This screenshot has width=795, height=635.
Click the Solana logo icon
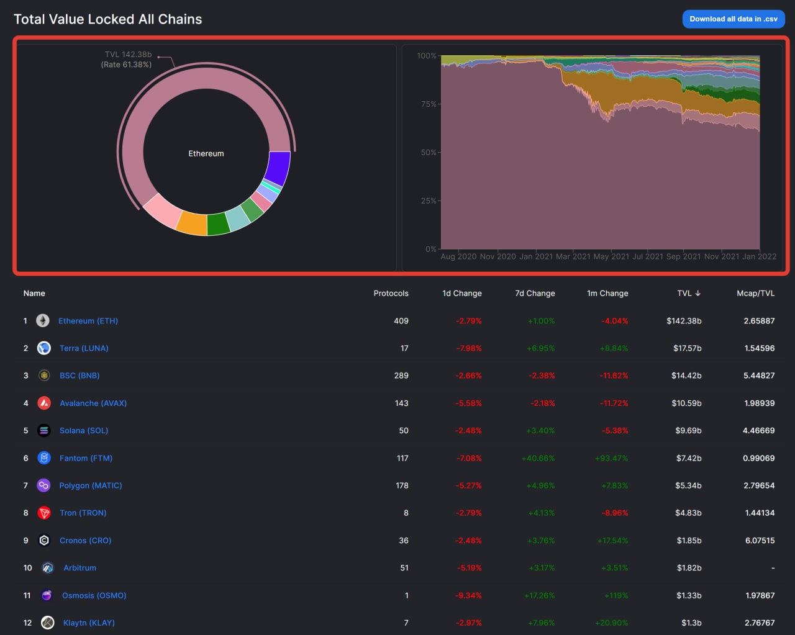(43, 430)
